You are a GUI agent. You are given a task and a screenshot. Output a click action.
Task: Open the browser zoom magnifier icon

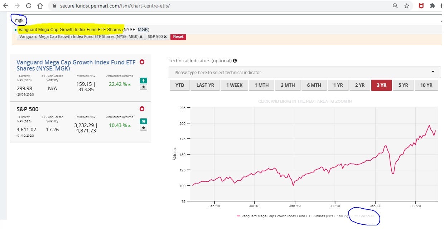click(x=395, y=6)
